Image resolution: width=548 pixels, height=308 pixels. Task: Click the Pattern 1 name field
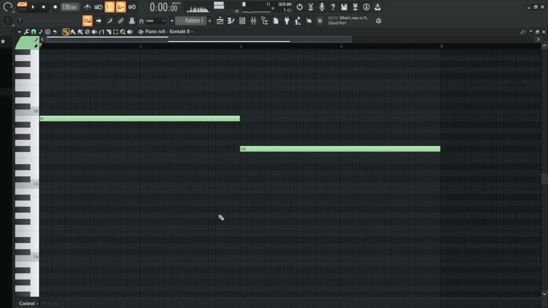[x=191, y=21]
